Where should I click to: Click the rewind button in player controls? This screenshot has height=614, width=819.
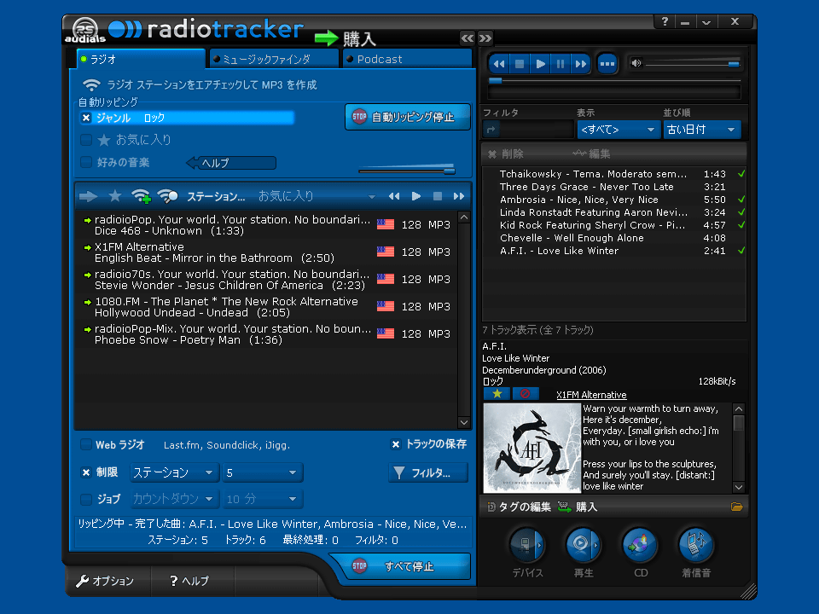pos(499,64)
